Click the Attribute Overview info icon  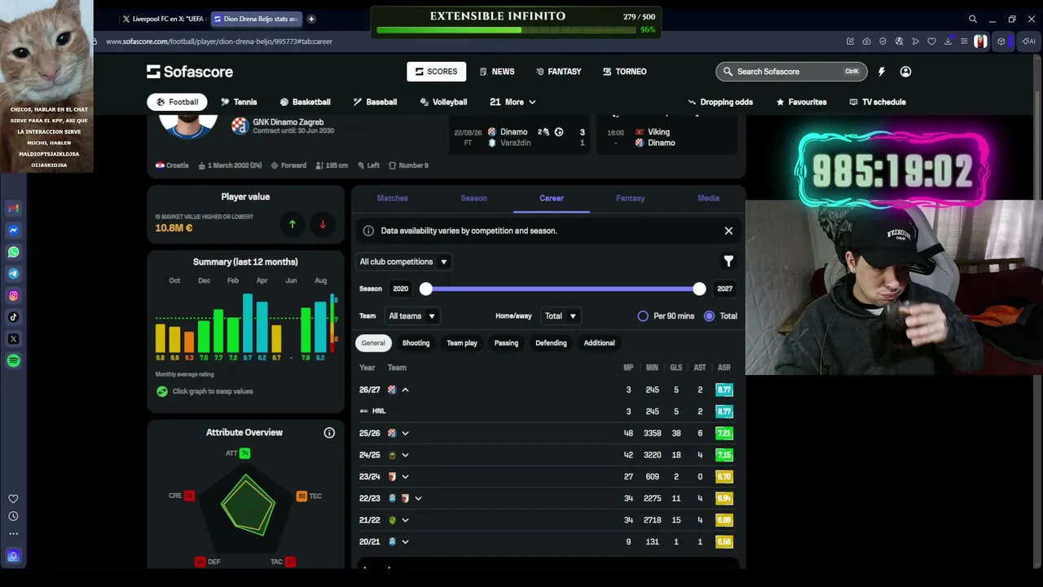[x=329, y=433]
